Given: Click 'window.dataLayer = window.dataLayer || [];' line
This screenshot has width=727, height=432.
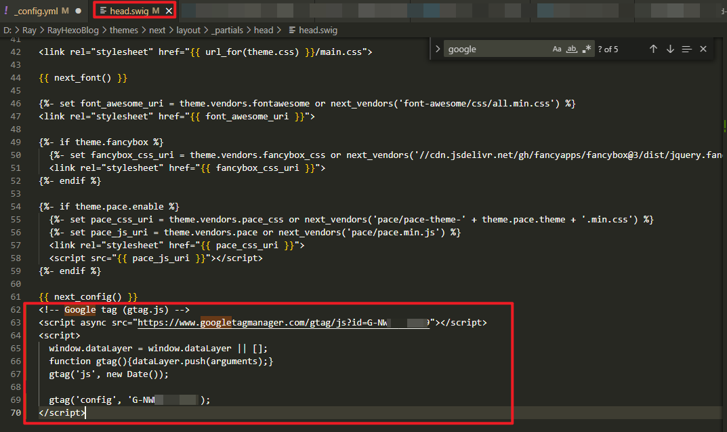Looking at the screenshot, I should 158,349.
